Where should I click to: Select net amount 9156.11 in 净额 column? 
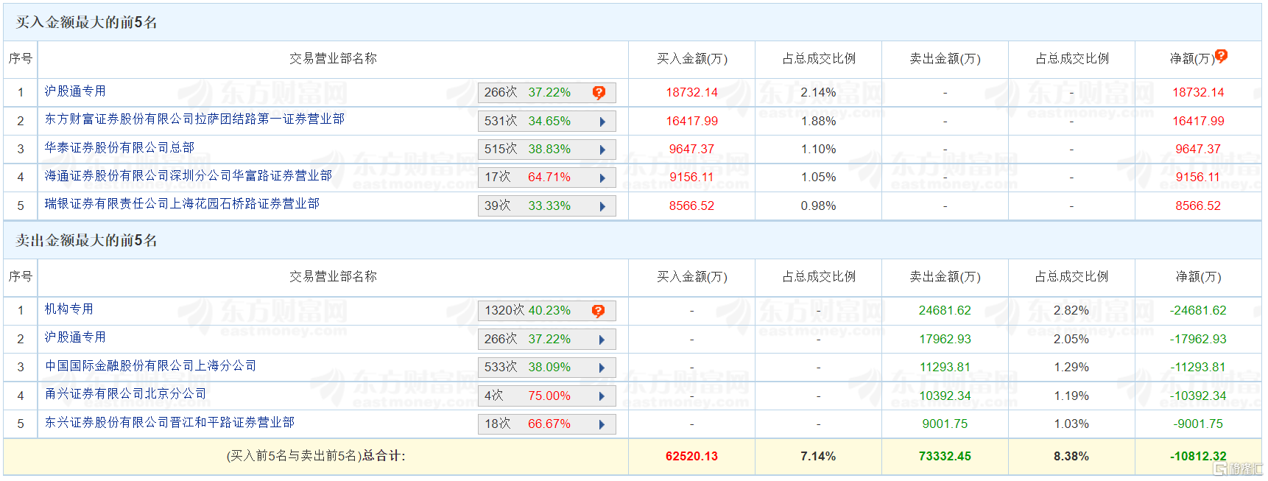(1198, 177)
